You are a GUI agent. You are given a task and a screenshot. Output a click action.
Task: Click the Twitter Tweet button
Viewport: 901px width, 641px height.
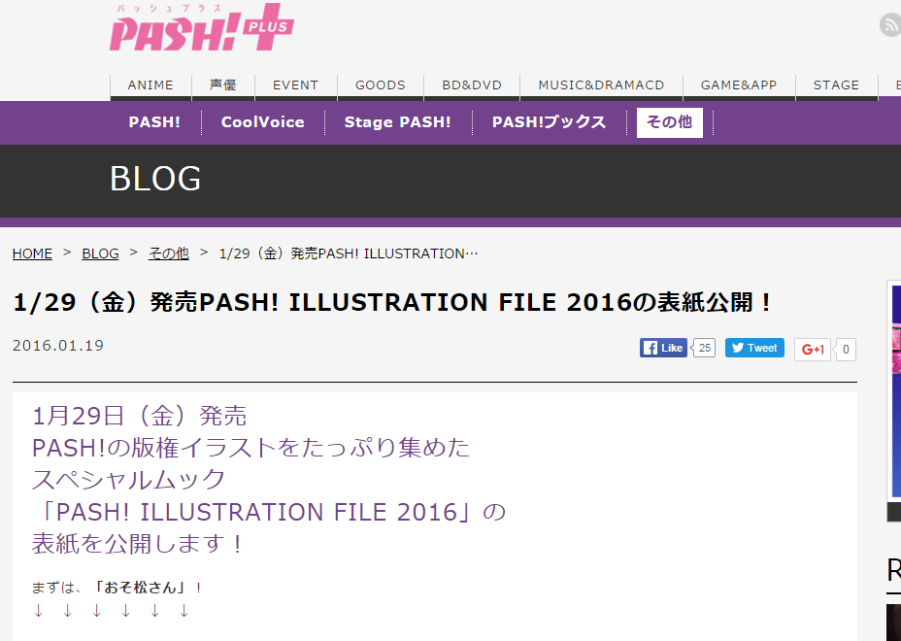pos(754,348)
